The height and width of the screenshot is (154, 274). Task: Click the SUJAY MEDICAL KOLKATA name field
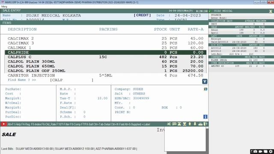pyautogui.click(x=54, y=15)
